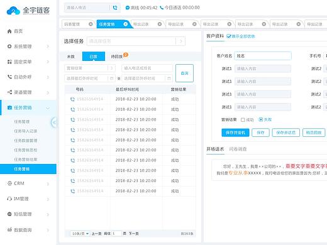The width and height of the screenshot is (327, 245).
Task: Go to next page with 下一页
Action: click(134, 234)
